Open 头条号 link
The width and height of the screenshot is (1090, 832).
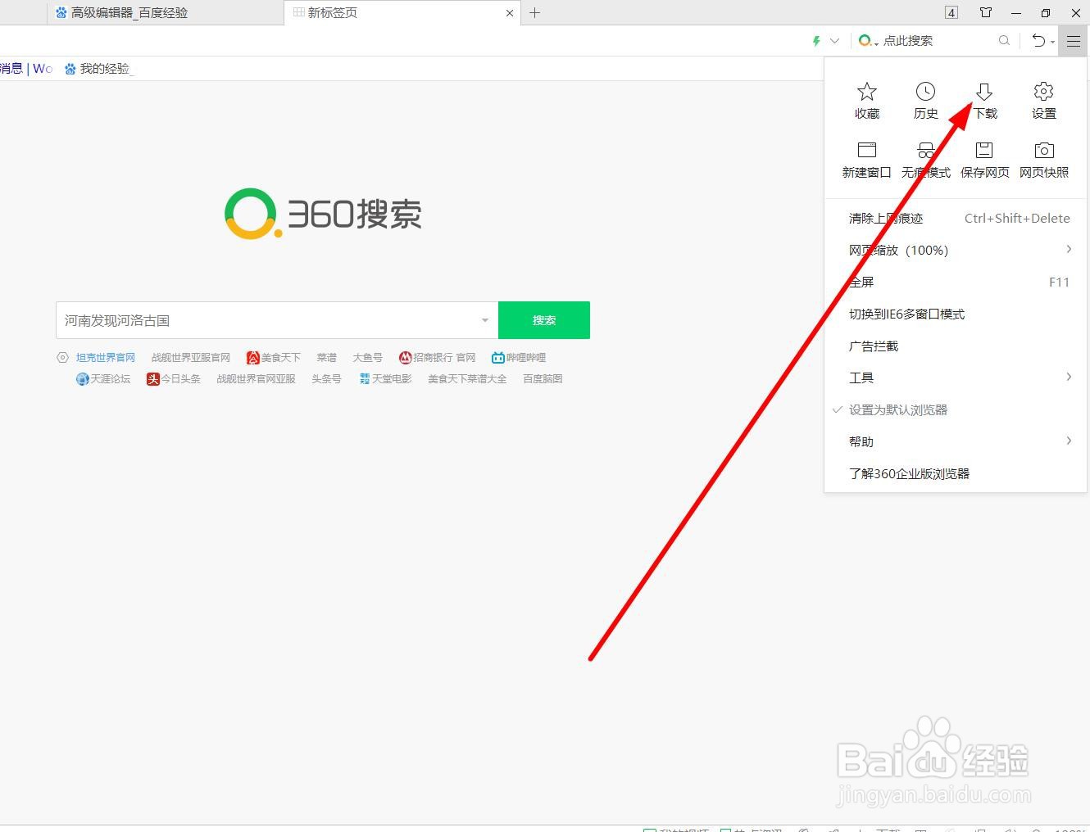(326, 379)
